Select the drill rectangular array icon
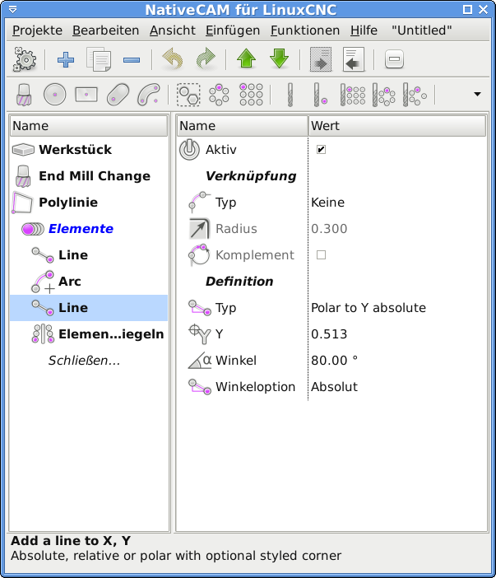This screenshot has width=496, height=578. 353,95
